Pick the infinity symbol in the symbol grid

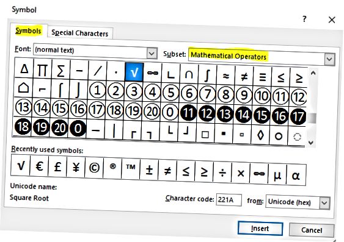click(x=153, y=73)
